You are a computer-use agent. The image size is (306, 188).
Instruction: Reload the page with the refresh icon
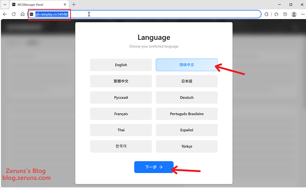coord(14,14)
